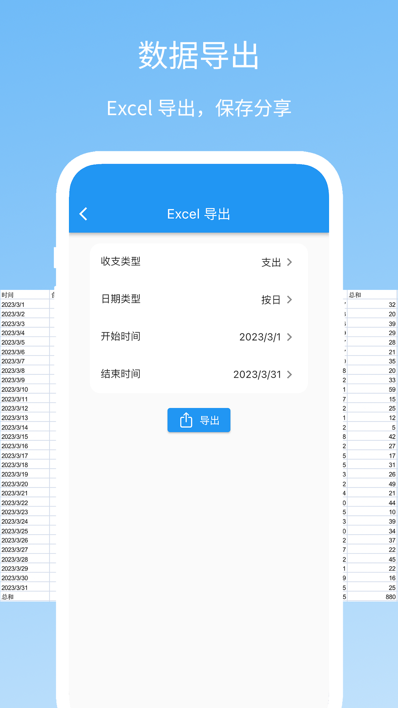Click the Excel 导出 page title
The image size is (398, 708).
pos(199,214)
